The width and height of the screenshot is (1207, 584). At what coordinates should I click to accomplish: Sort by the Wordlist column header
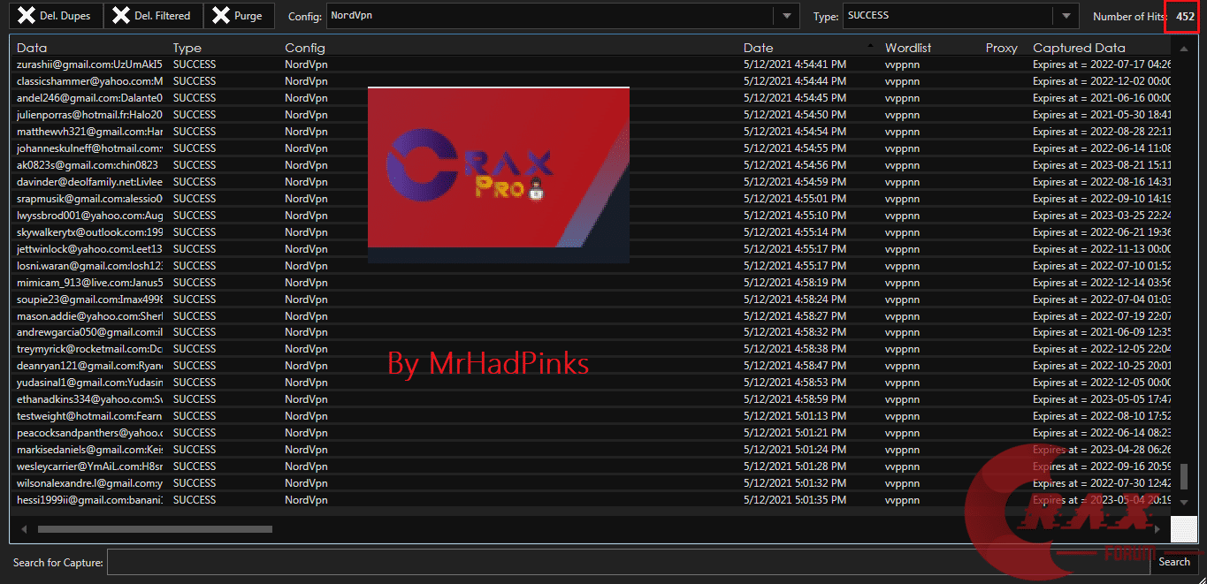point(908,48)
